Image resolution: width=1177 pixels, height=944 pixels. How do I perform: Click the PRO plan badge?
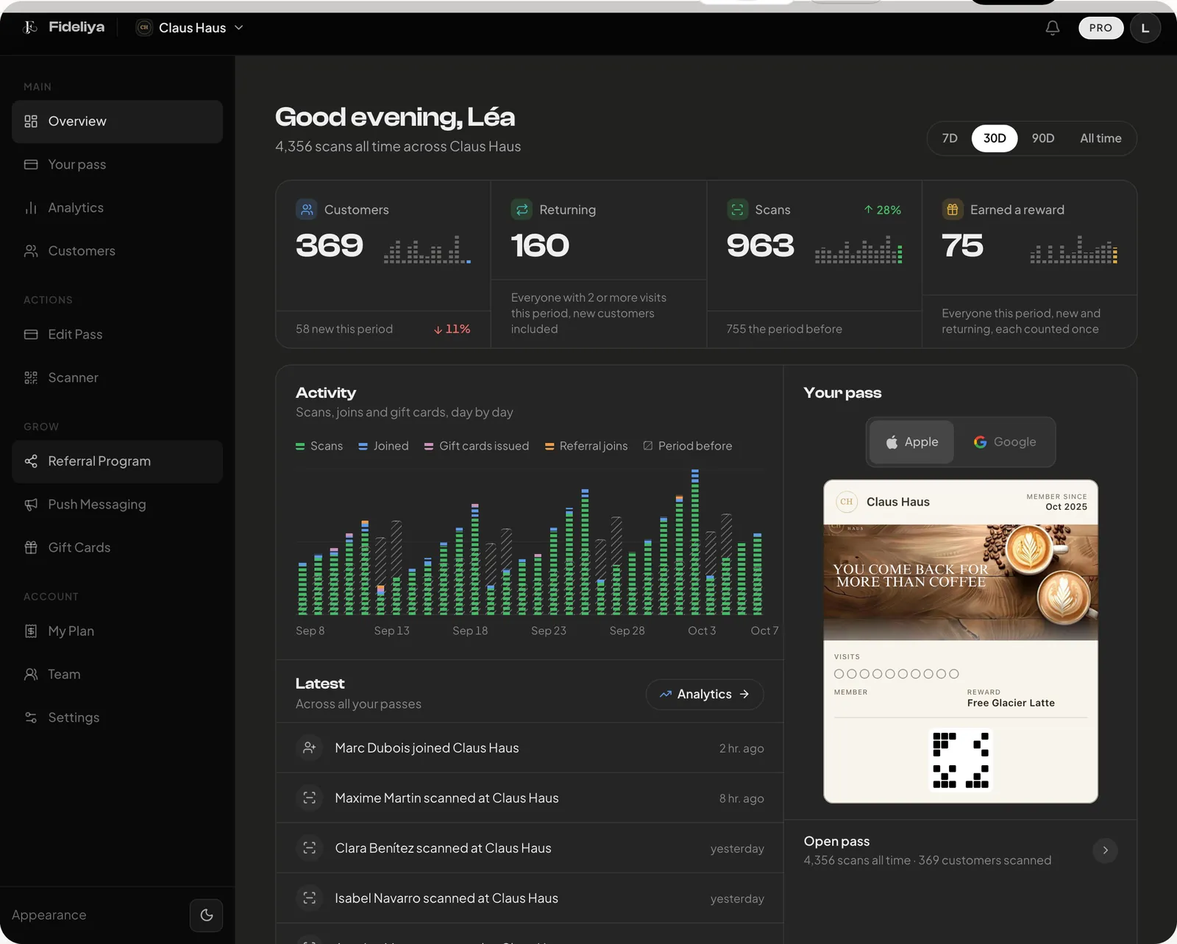click(x=1100, y=28)
